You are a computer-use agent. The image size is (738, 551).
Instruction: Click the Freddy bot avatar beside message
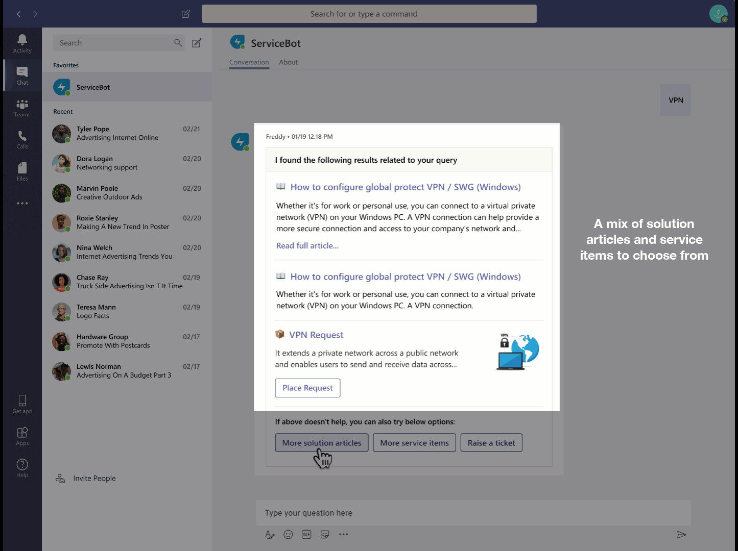coord(240,141)
